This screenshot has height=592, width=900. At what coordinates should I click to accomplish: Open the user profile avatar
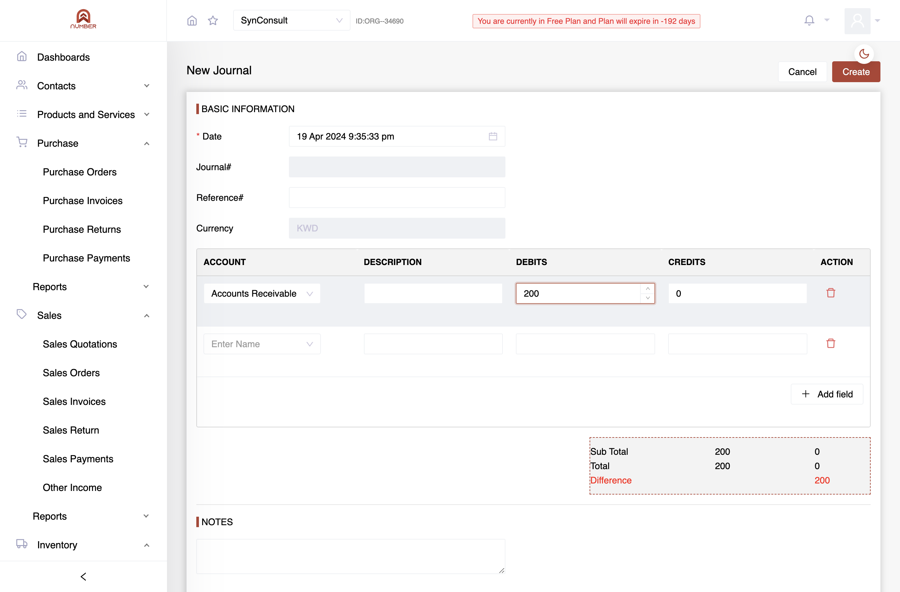pyautogui.click(x=857, y=21)
